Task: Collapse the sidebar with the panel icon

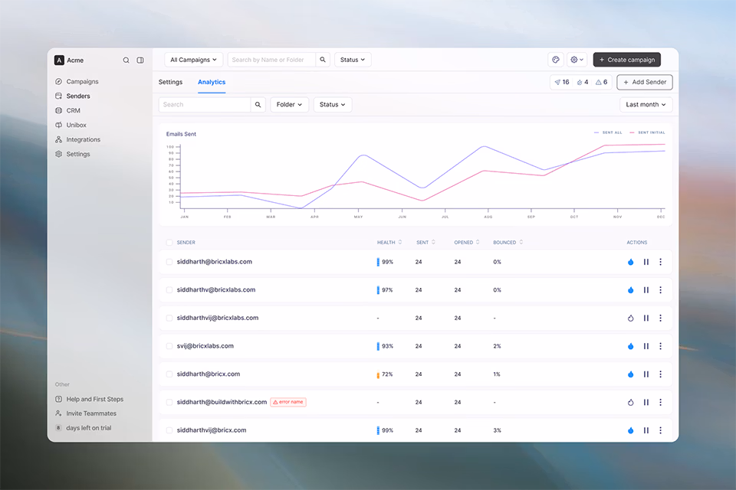Action: [x=140, y=60]
